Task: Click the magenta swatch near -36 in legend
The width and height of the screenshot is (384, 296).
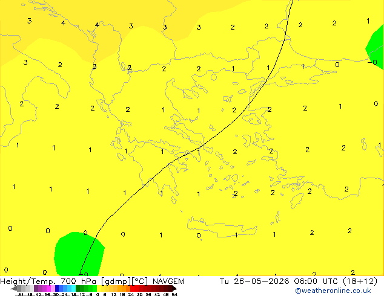Action: (48, 289)
